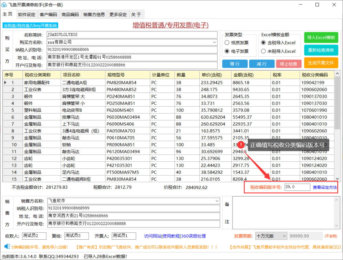Select cell 按摩马达
The height and width of the screenshot is (260, 343).
tap(83, 117)
